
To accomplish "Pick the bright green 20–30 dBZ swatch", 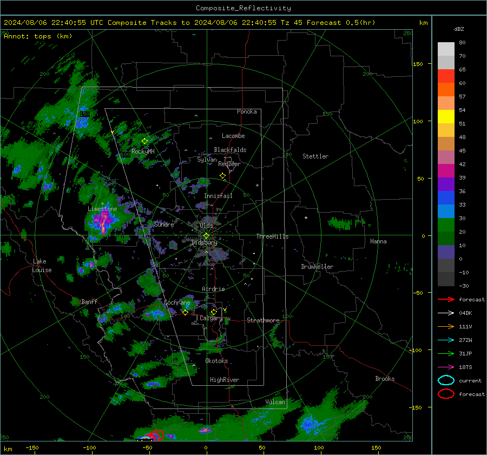I will 446,225.
